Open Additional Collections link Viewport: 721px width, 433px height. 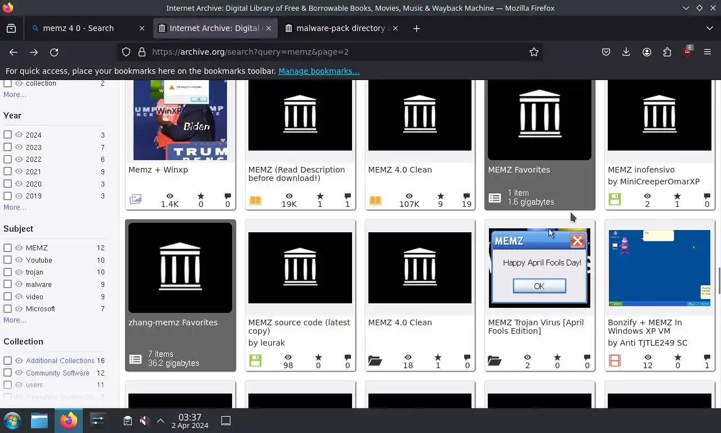point(60,360)
